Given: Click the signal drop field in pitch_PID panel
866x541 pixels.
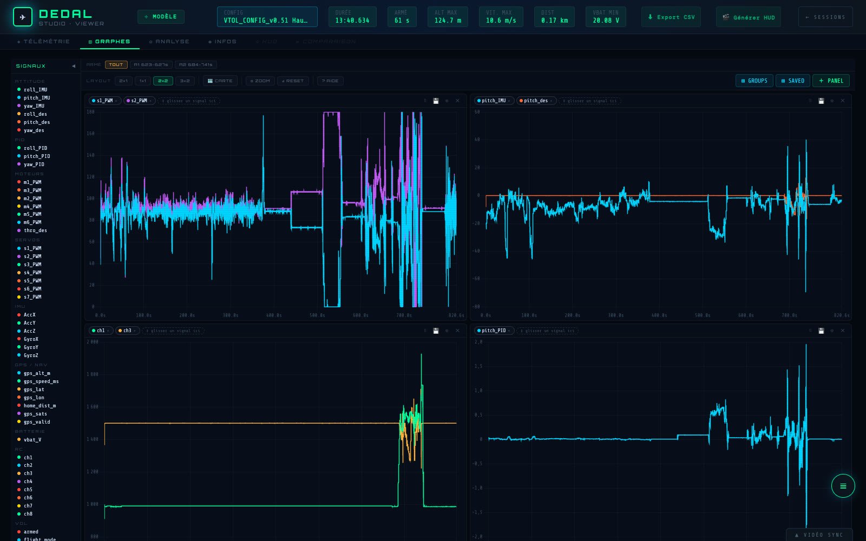Looking at the screenshot, I should click(x=547, y=331).
